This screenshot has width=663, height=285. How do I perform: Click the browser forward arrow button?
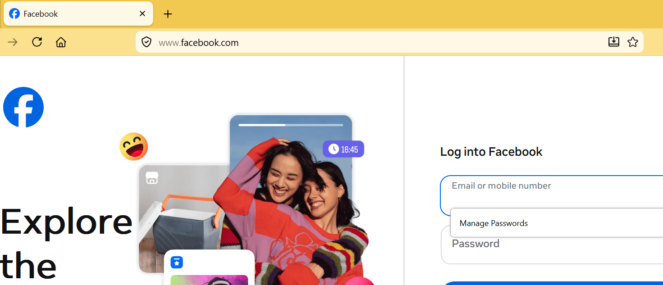tap(13, 42)
